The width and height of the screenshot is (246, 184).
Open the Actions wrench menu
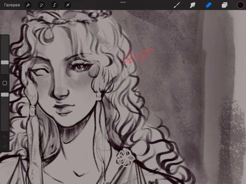28,5
